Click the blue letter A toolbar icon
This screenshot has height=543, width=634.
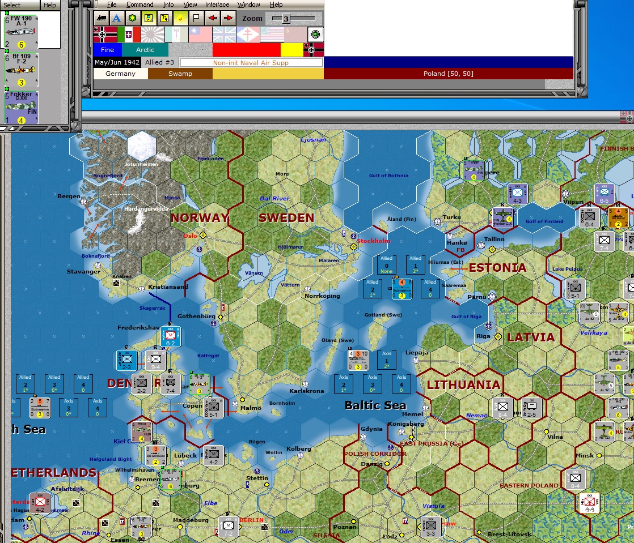pos(116,18)
